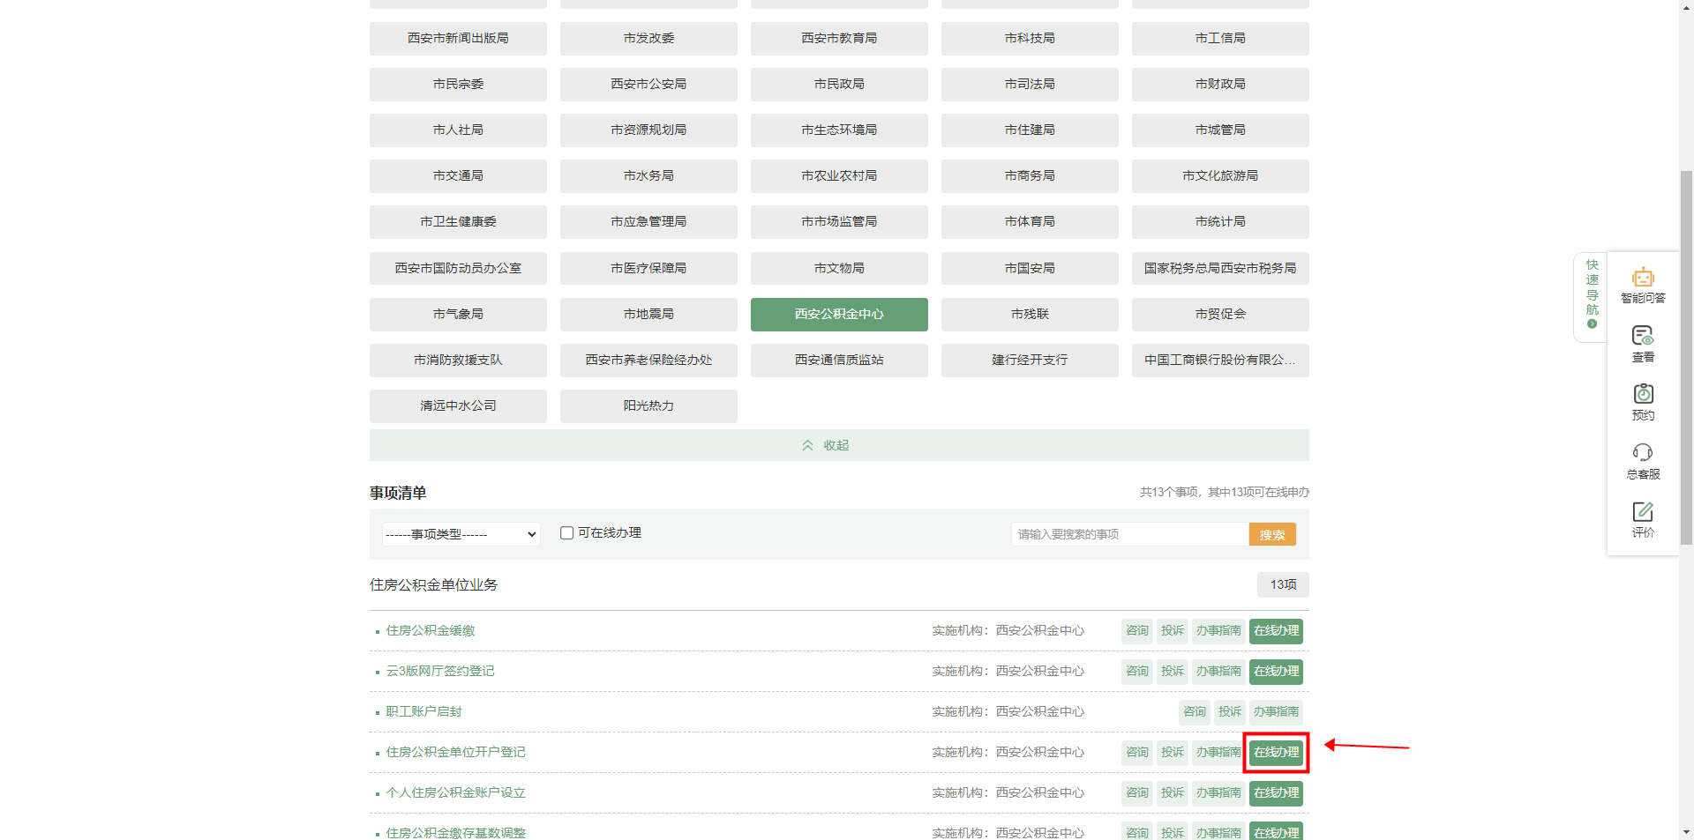Select 市发改委 department
1694x840 pixels.
(648, 38)
